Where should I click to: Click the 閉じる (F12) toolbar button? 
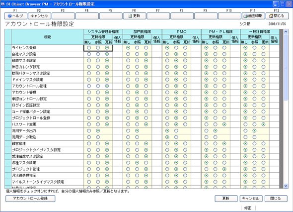coord(277,16)
